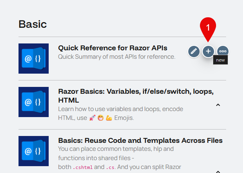Open the Quick Reference for Razor APIs thumbnail
The height and width of the screenshot is (173, 243).
tap(33, 58)
